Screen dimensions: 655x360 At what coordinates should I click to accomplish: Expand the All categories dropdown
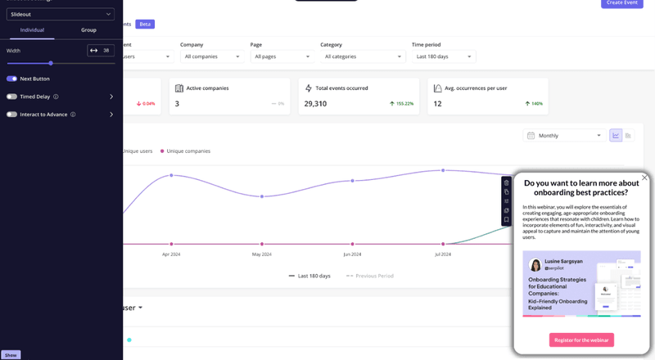point(362,56)
